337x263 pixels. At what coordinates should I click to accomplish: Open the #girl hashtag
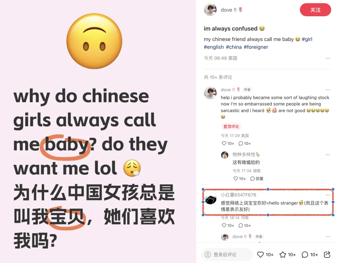coord(307,39)
